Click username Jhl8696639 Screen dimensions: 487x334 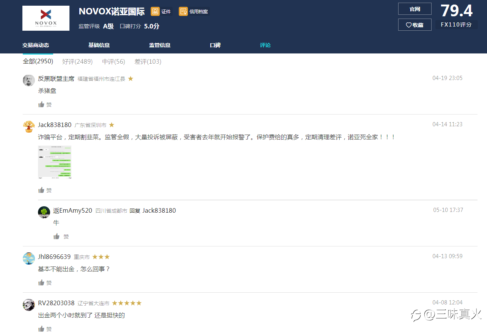tap(54, 257)
